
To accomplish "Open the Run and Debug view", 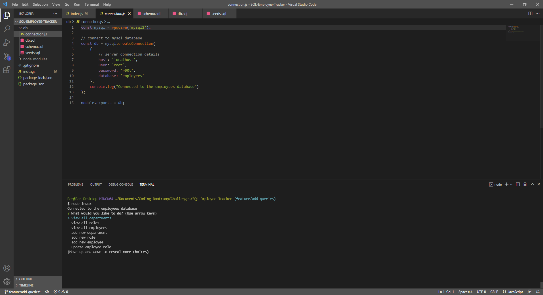I will click(7, 42).
